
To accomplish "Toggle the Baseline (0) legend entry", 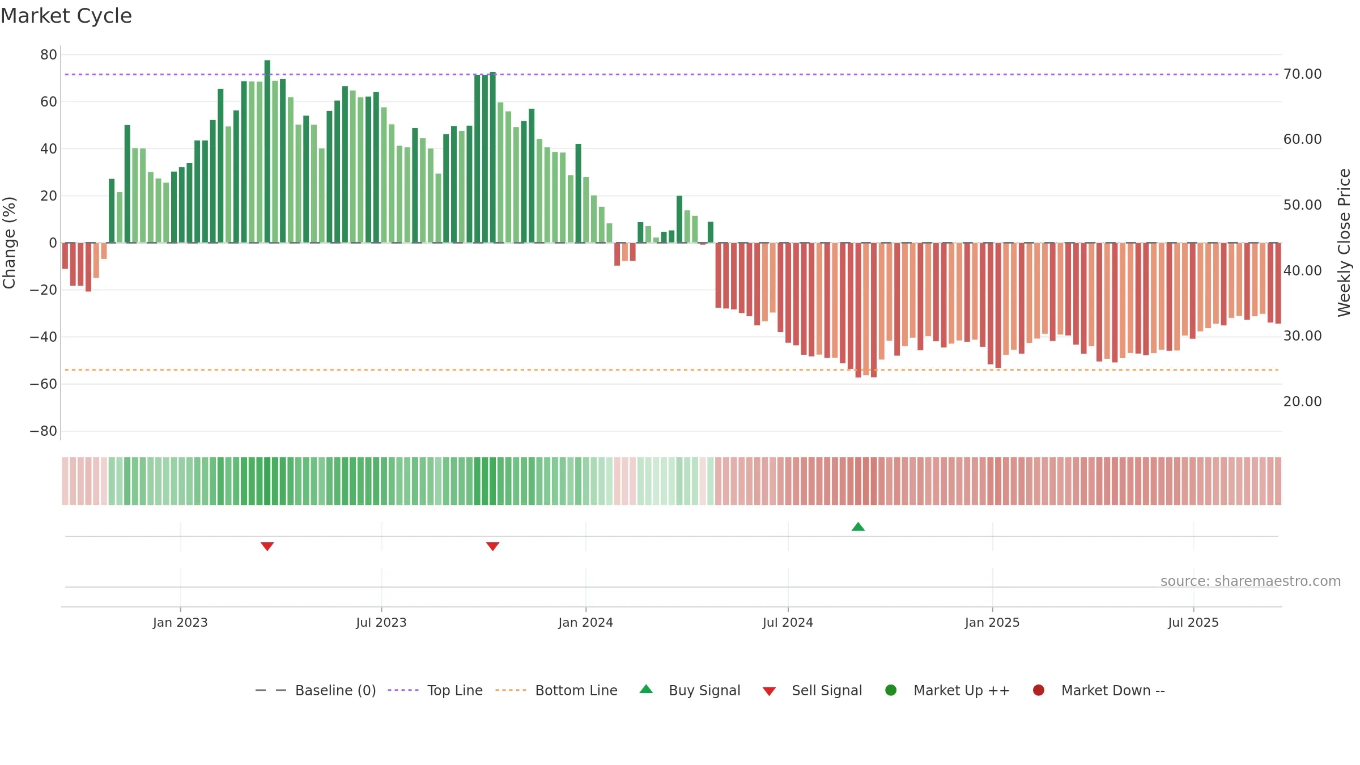I will (x=316, y=690).
